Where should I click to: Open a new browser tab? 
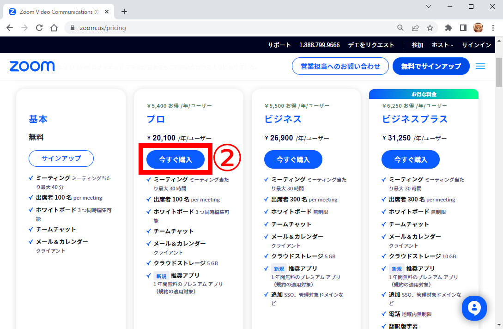click(124, 12)
